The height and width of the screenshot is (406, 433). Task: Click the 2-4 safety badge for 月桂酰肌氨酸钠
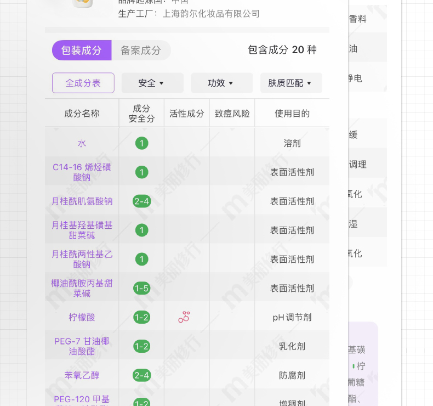point(141,201)
